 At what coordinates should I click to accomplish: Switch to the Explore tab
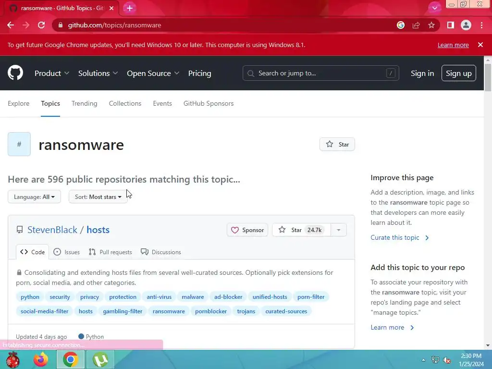coord(19,103)
